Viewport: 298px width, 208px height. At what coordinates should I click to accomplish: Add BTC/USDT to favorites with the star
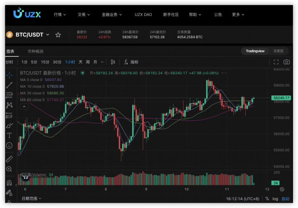point(58,35)
